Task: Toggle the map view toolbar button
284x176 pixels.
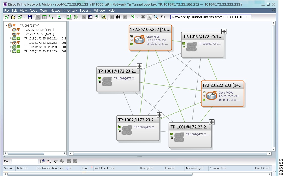Action: [x=38, y=17]
